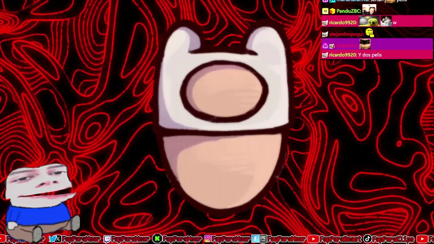This screenshot has height=244, width=434.
Task: Click the Twitter bird icon in the ticker
Action: [52, 239]
